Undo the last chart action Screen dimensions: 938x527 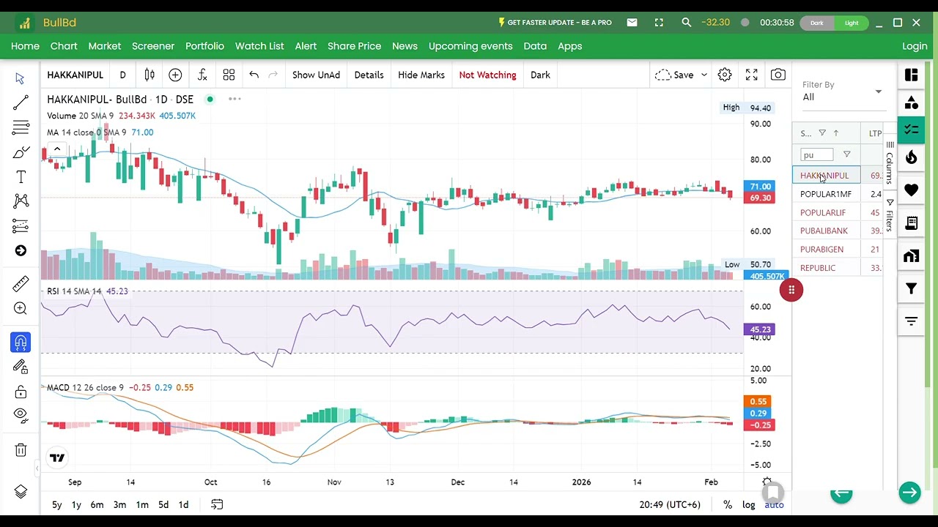click(254, 75)
